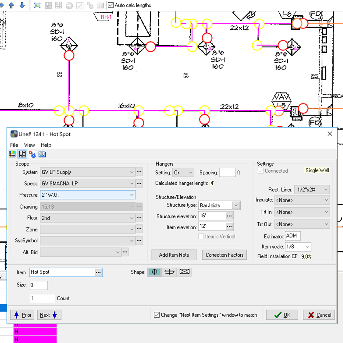
Task: Open the Pressure dropdown showing 2'' W.G.
Action: [x=132, y=195]
